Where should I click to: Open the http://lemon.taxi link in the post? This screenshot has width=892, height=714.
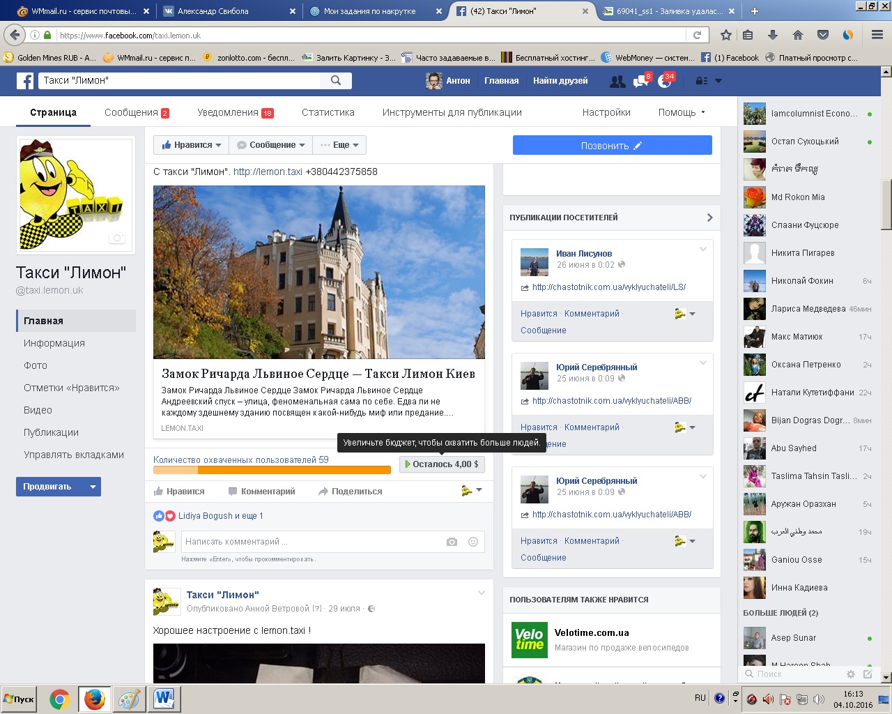point(268,172)
